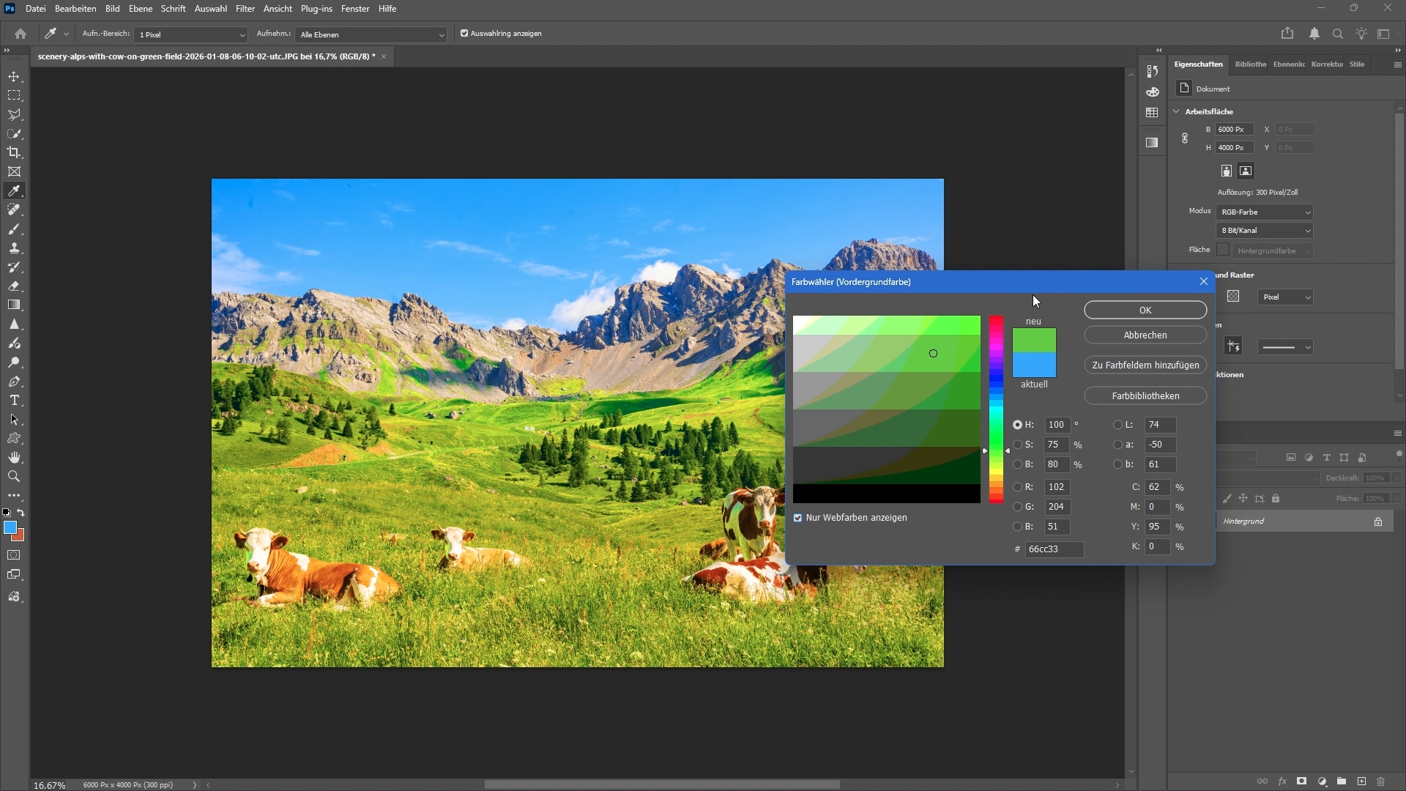Select the Clone Stamp tool
This screenshot has height=791, width=1406.
click(x=14, y=248)
